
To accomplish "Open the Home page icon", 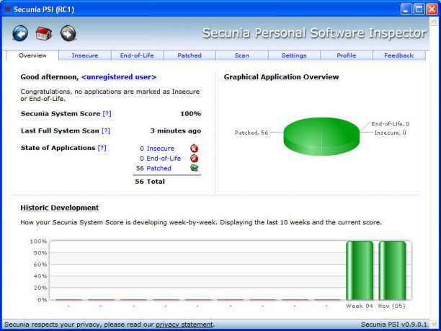I will click(x=44, y=33).
